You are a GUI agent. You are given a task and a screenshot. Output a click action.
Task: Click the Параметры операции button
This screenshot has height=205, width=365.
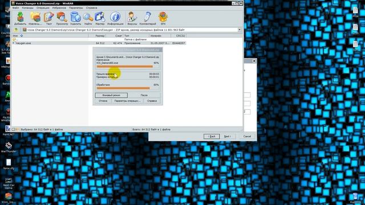127,101
